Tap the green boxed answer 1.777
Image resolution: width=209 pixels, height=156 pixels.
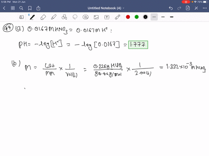[x=138, y=45]
